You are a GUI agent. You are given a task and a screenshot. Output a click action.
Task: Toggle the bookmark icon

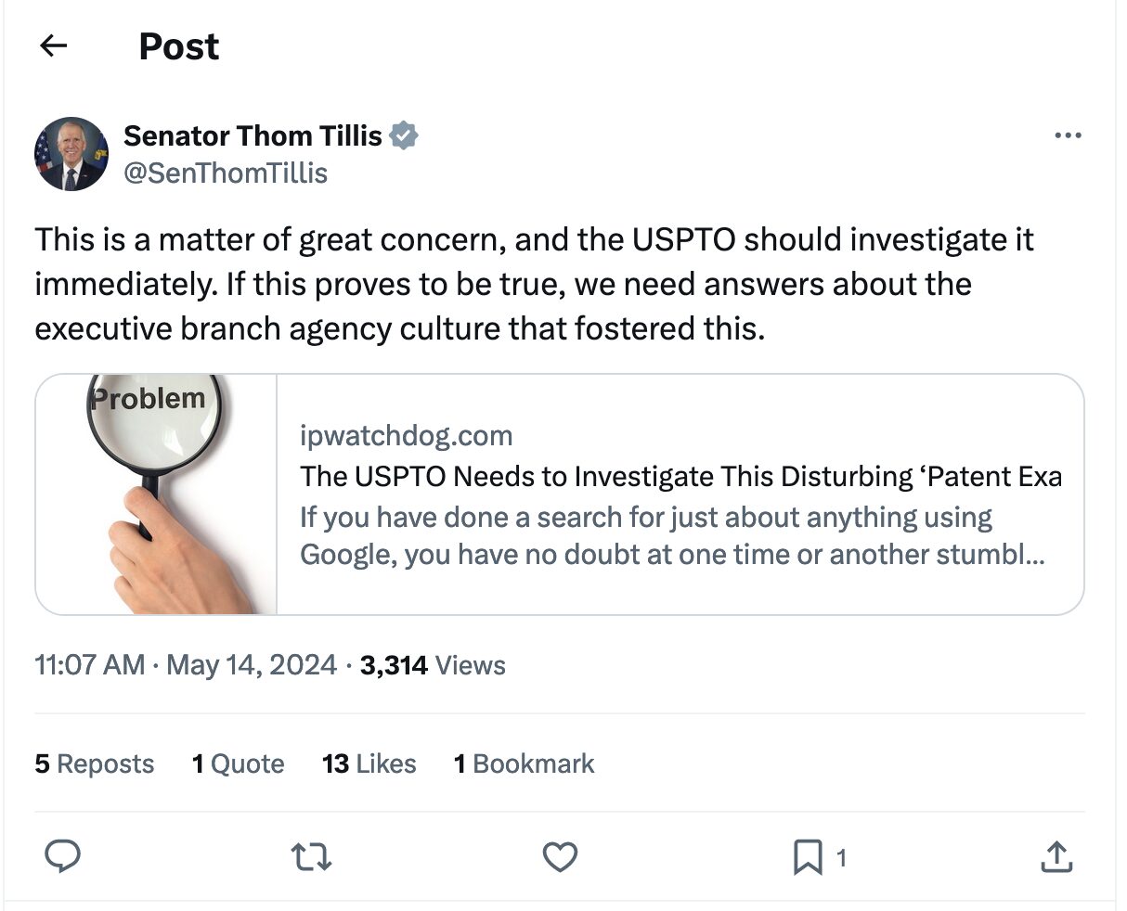[x=808, y=857]
